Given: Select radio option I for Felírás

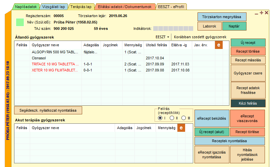Looking at the screenshot, I should click(x=160, y=118).
